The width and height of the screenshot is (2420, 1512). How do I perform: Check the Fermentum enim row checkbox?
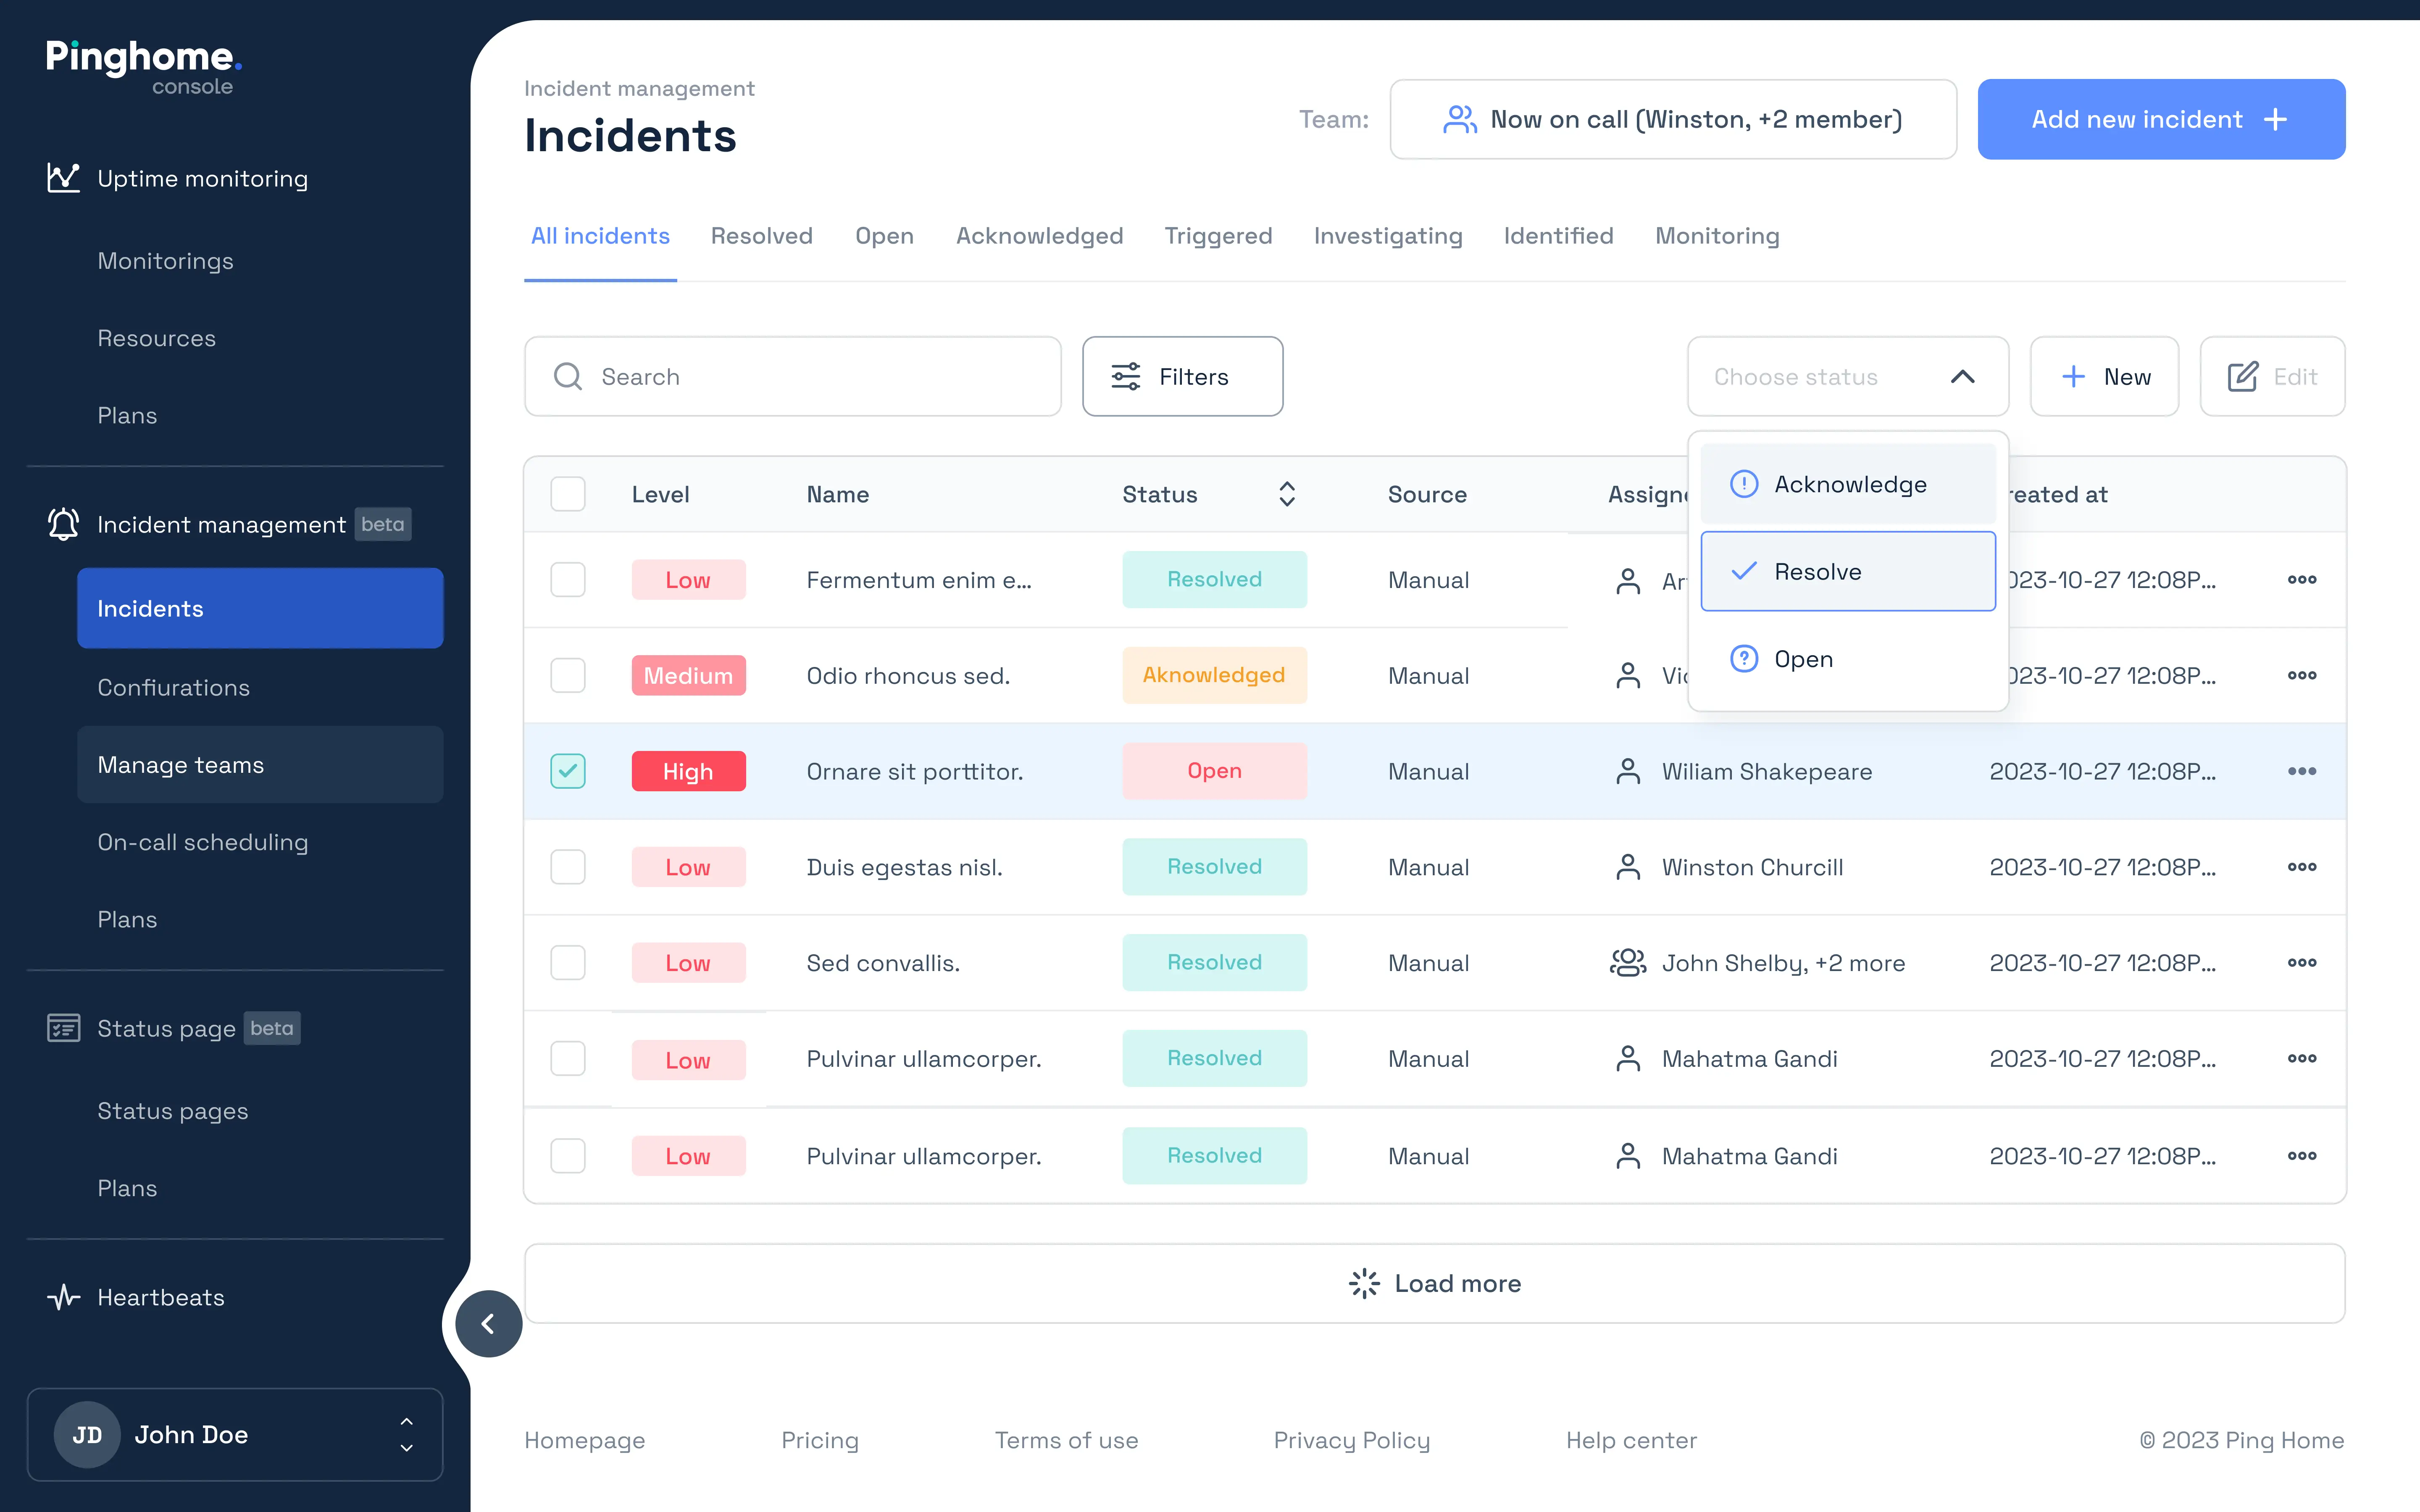568,579
